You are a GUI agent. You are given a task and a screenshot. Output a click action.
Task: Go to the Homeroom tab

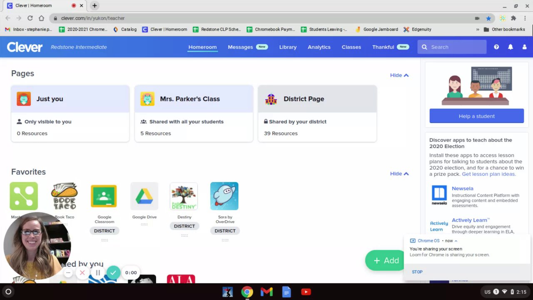[202, 47]
